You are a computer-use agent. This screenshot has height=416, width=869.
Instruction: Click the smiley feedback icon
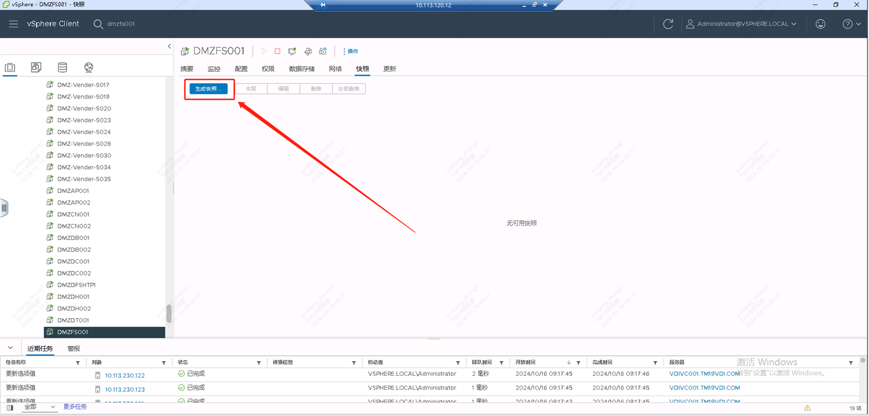pyautogui.click(x=821, y=24)
